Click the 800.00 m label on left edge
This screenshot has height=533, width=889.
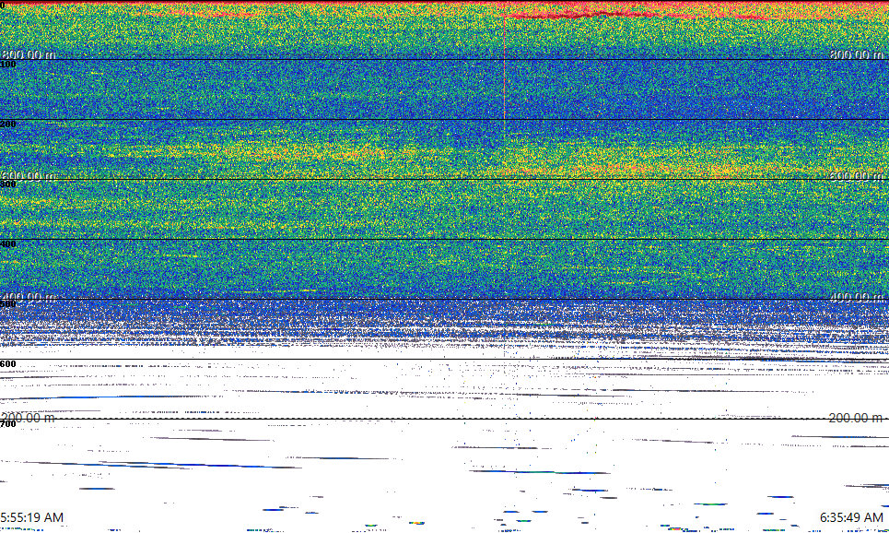coord(29,54)
